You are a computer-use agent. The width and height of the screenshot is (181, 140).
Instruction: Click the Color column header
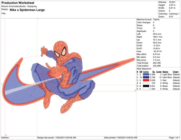click(x=146, y=72)
